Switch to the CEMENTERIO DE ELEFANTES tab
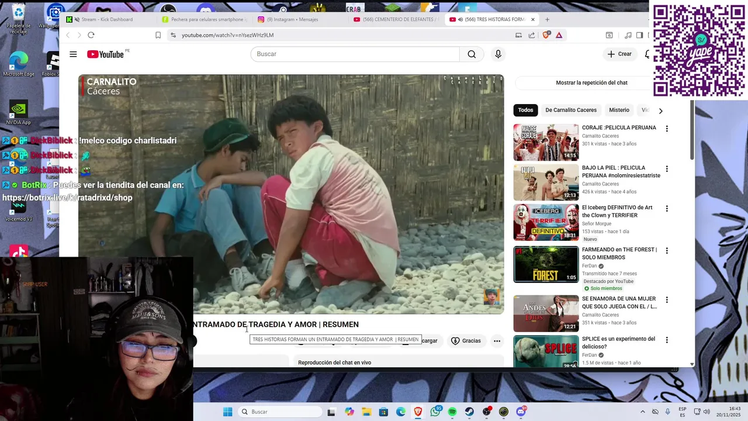Screen dimensions: 748x421 396,19
